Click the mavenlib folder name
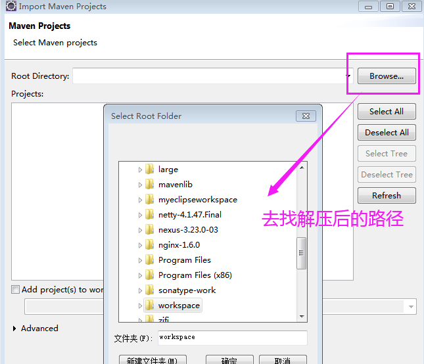Viewport: 424px width, 364px height. (x=176, y=184)
